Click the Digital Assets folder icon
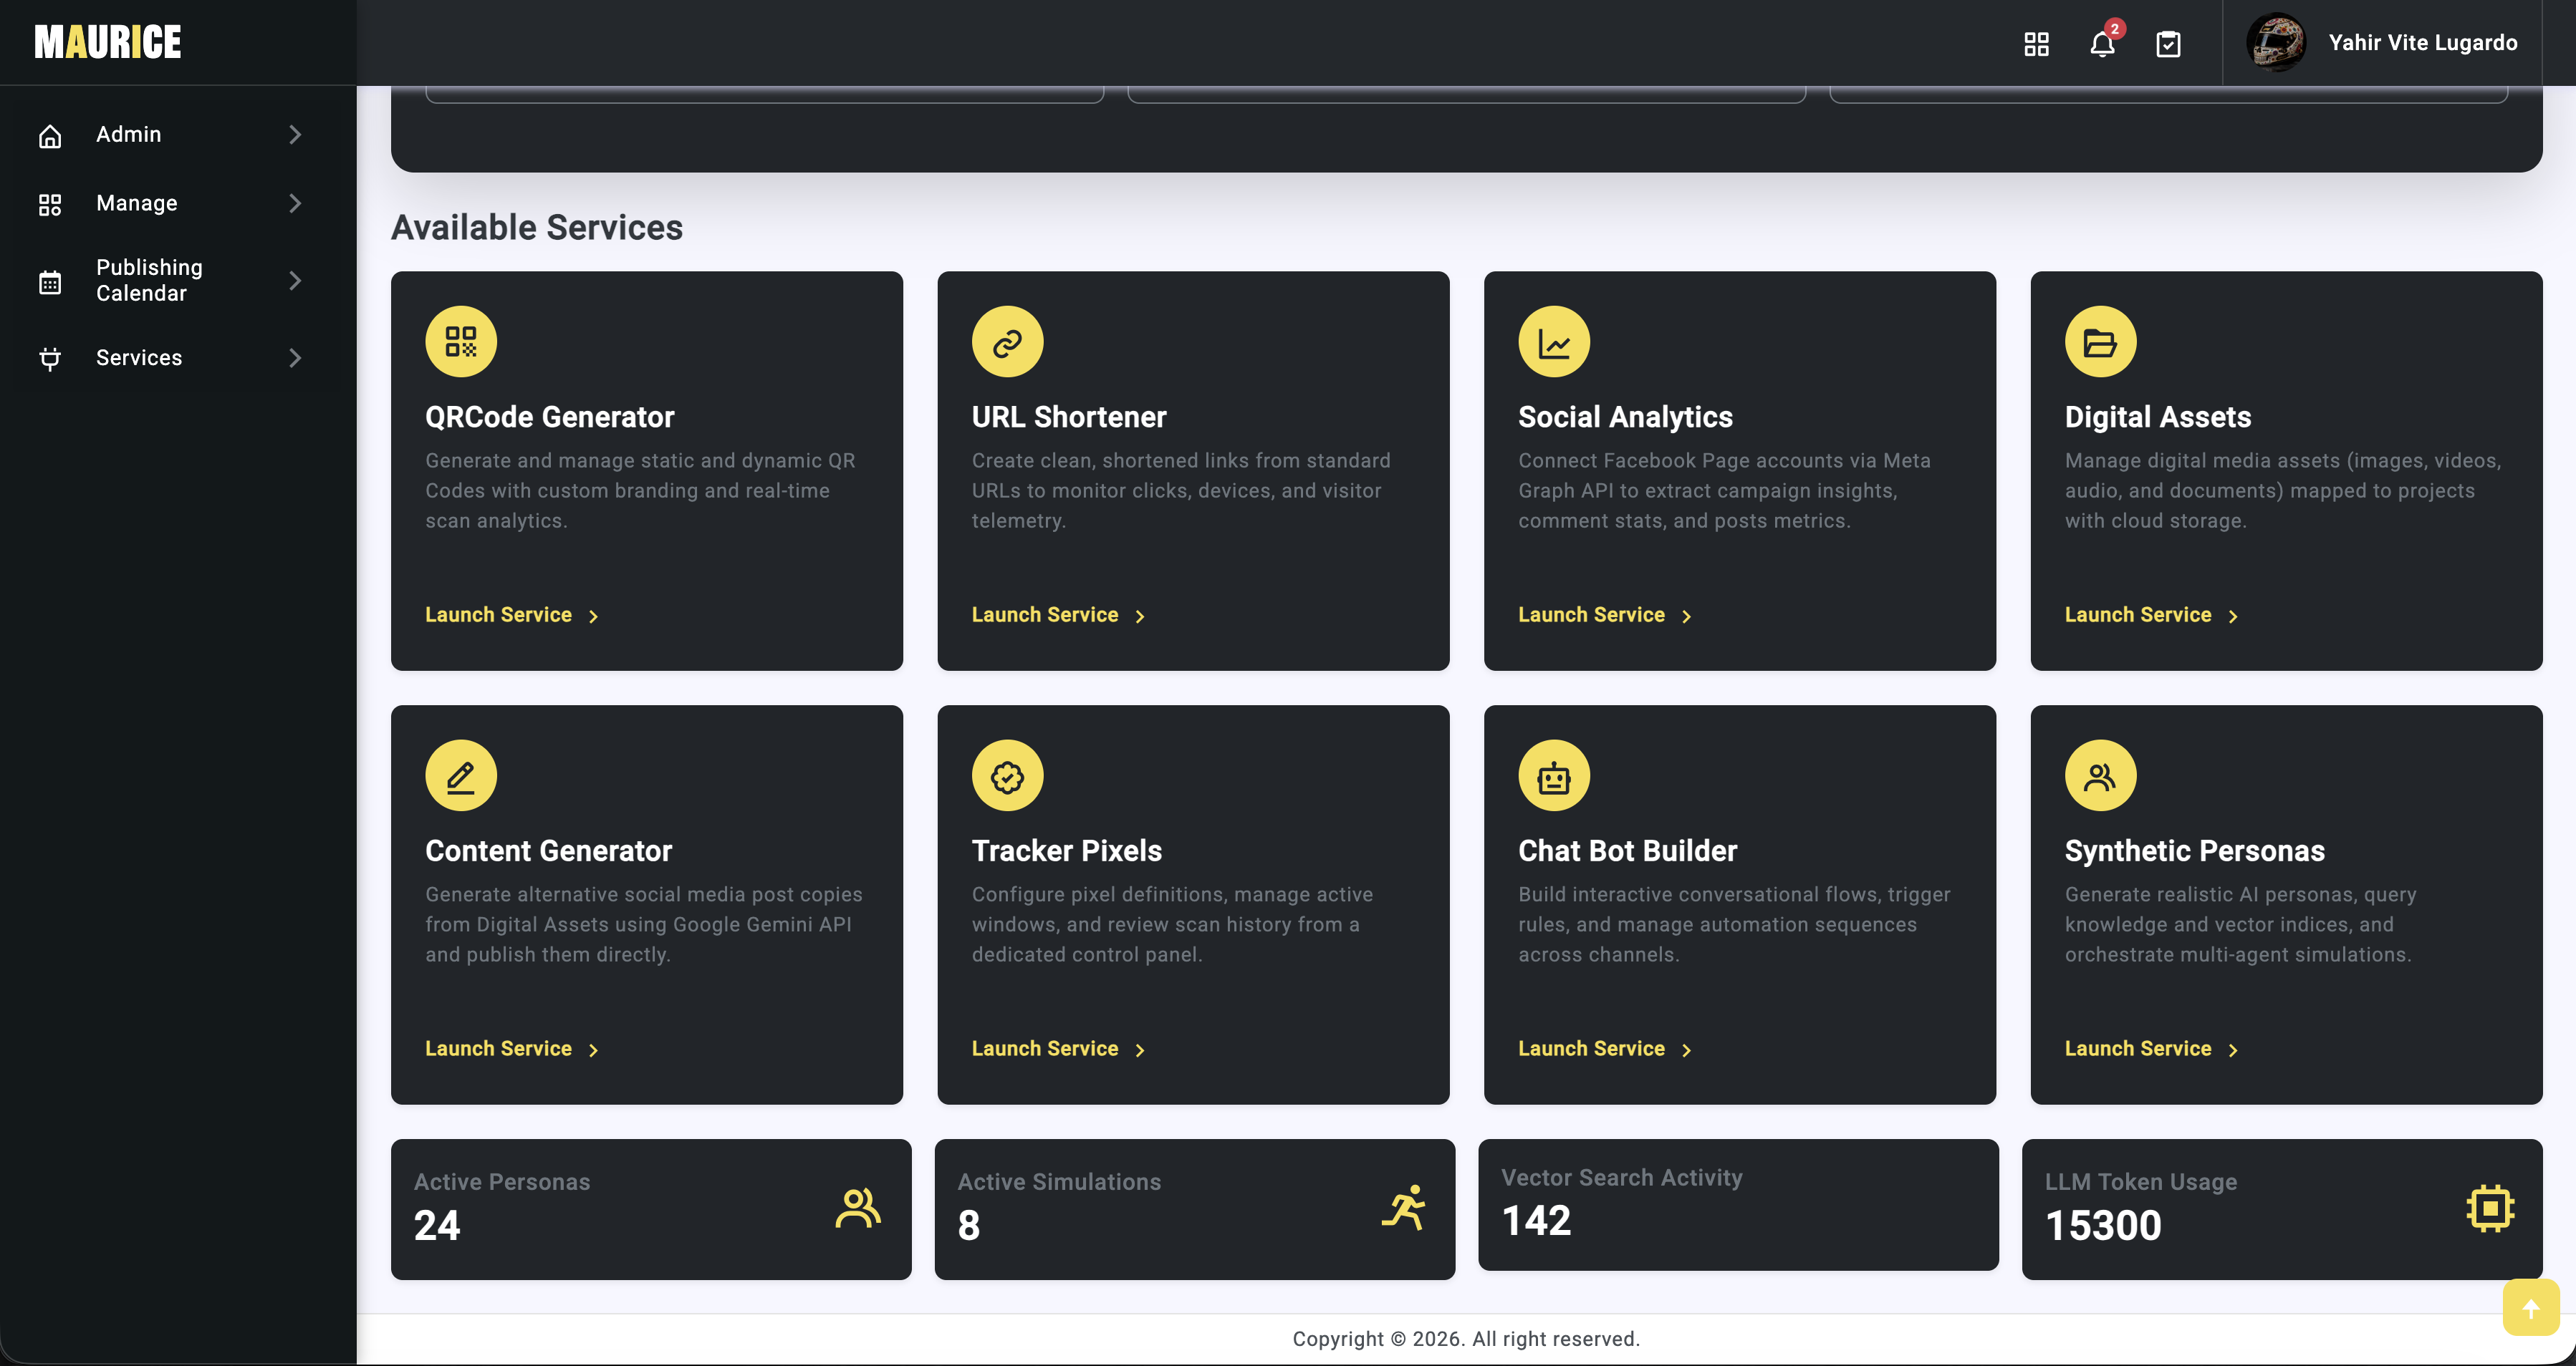The height and width of the screenshot is (1366, 2576). point(2100,341)
